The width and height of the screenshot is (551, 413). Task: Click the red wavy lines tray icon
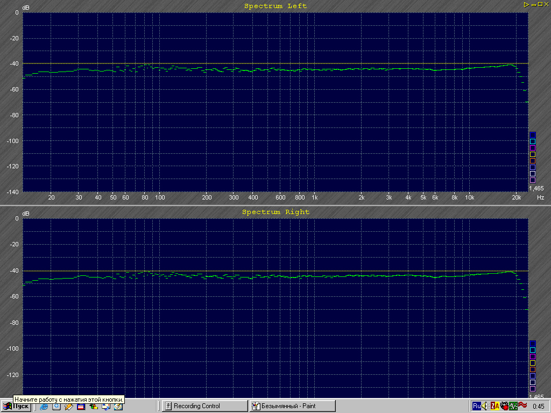522,405
